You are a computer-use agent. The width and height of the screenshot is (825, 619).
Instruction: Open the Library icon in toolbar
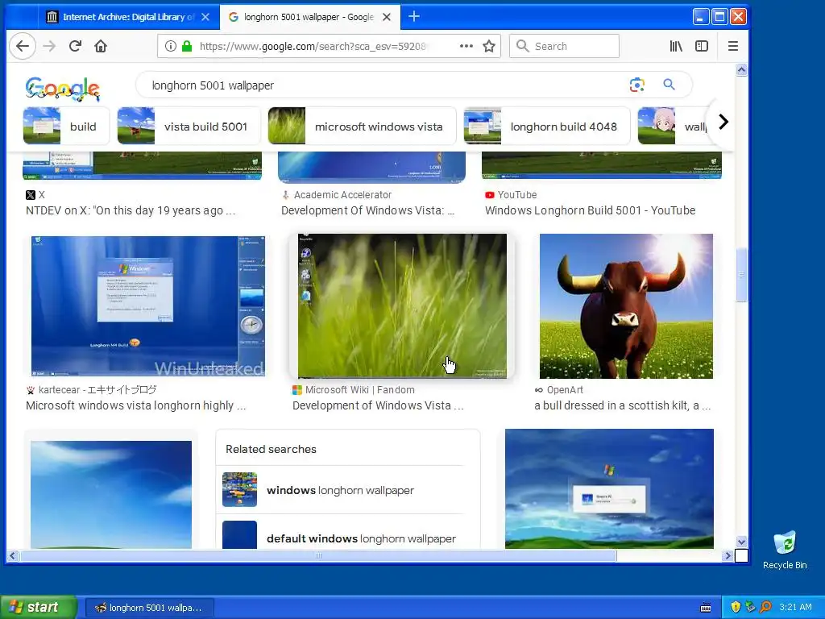[x=676, y=46]
